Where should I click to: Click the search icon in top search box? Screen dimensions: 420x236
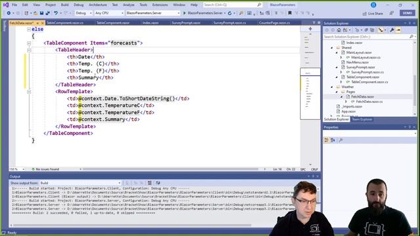point(259,5)
